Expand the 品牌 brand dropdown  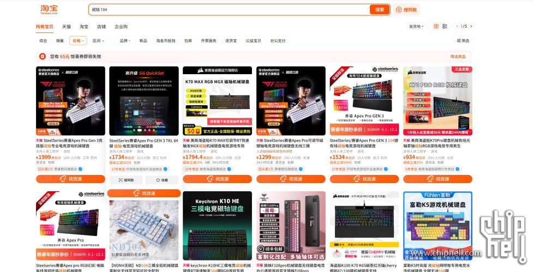click(x=125, y=40)
